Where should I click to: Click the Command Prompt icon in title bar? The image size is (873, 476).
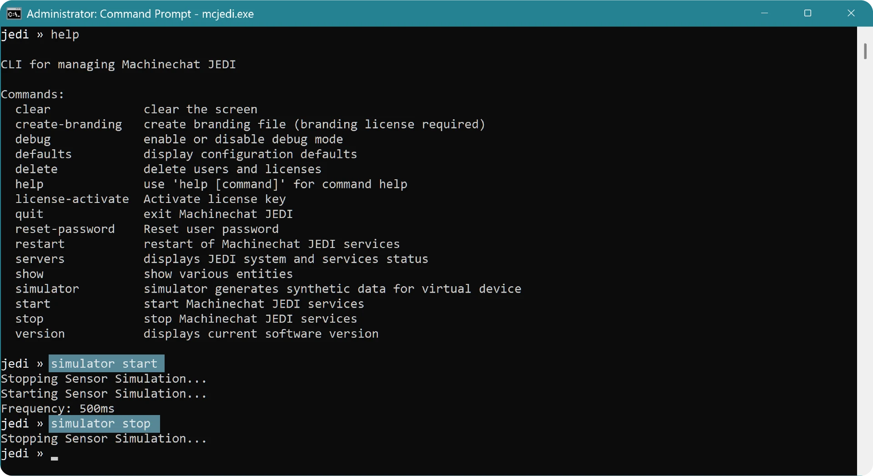14,14
